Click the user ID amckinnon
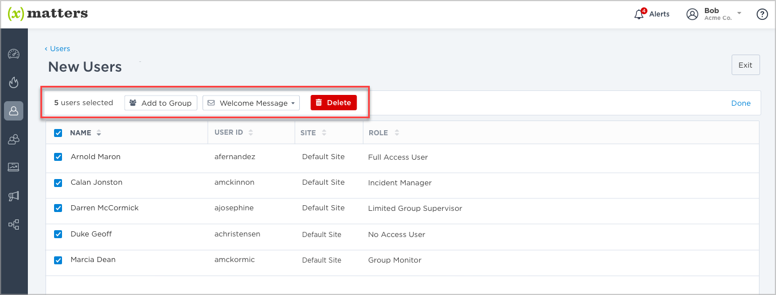Screen dimensions: 776x295 [x=234, y=182]
